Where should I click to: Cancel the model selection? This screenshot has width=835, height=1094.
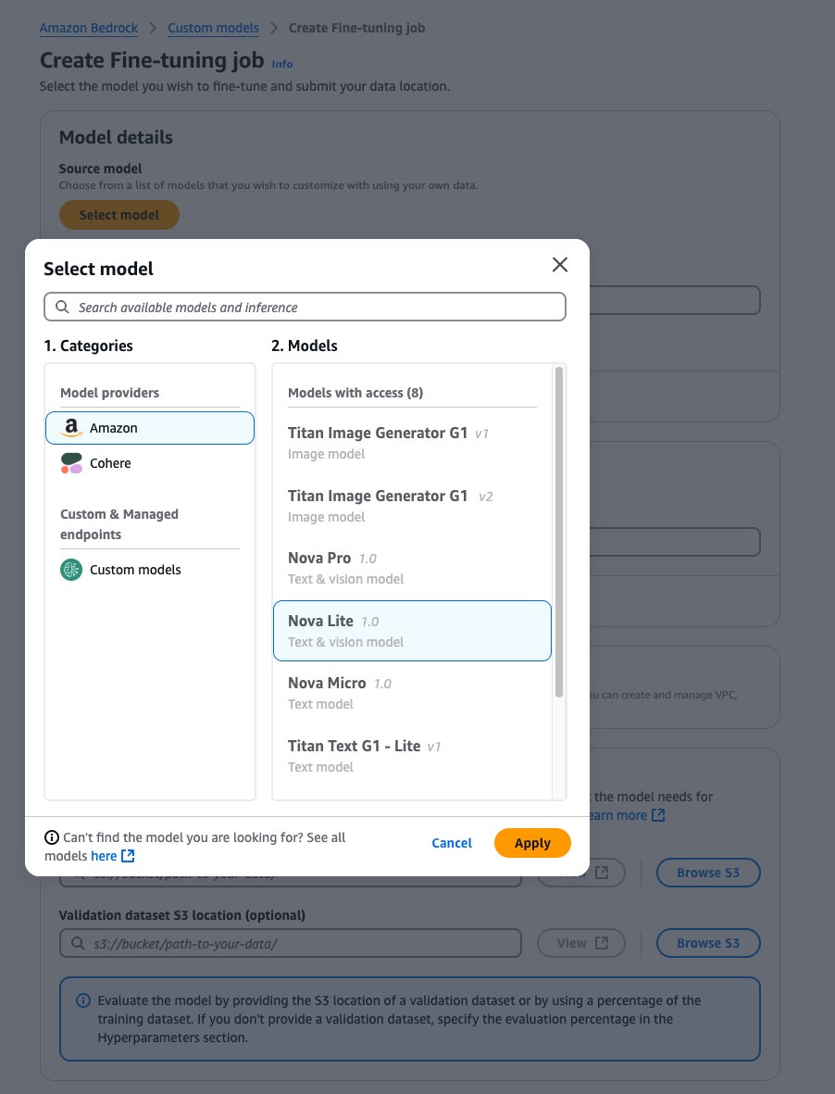(452, 843)
